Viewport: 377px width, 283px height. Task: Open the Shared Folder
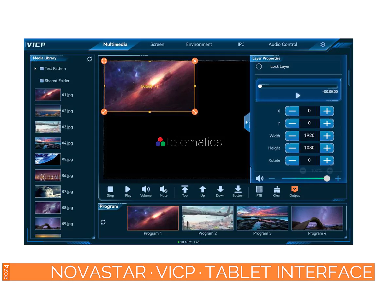pos(54,81)
